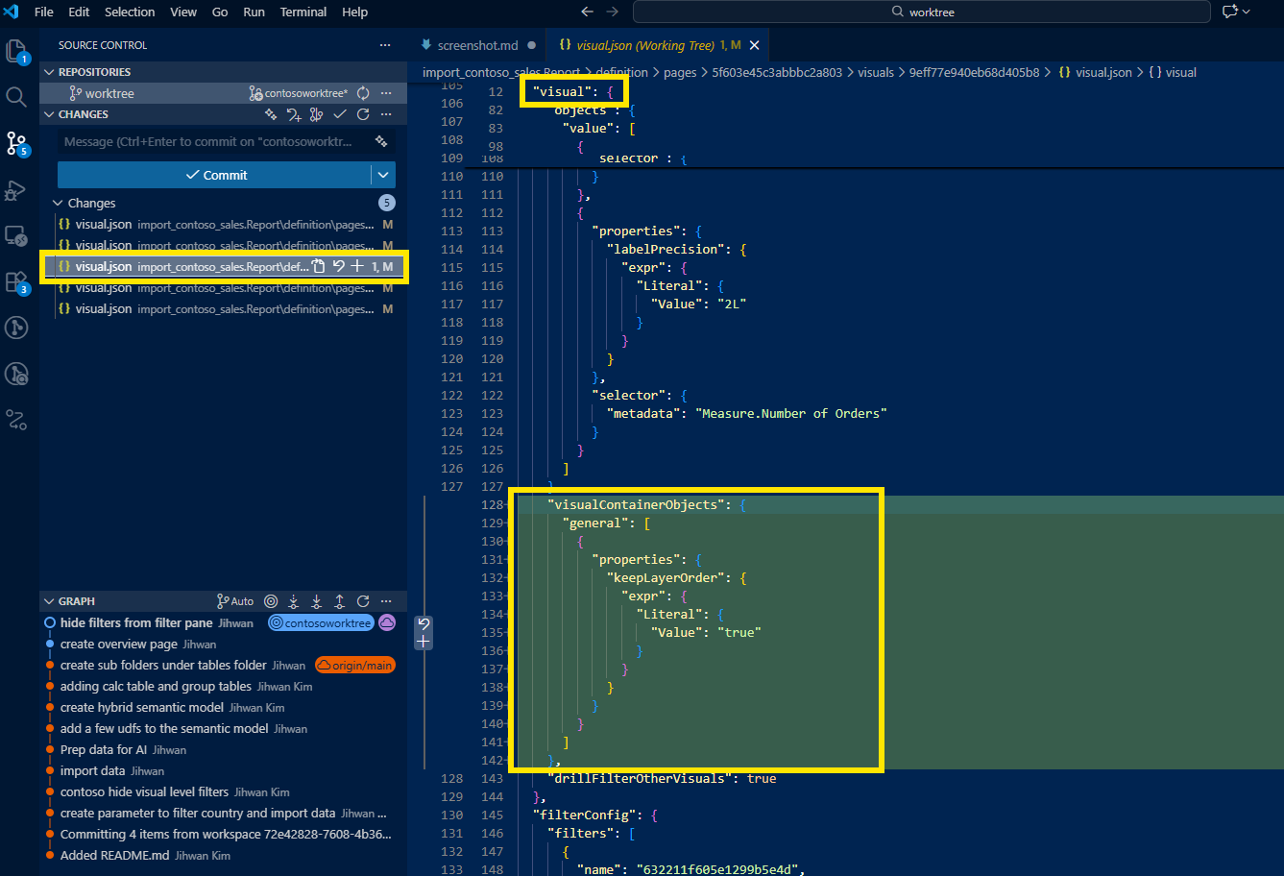The image size is (1284, 876).
Task: Click the worktree command search box
Action: click(x=921, y=12)
